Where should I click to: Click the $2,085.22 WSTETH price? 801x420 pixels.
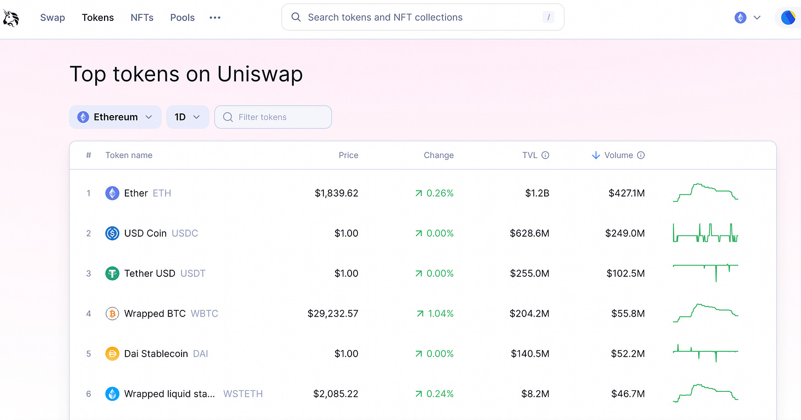336,394
